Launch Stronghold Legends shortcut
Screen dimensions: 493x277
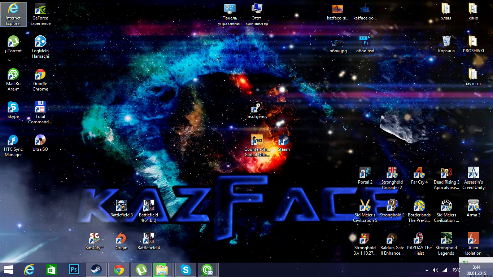[446, 243]
